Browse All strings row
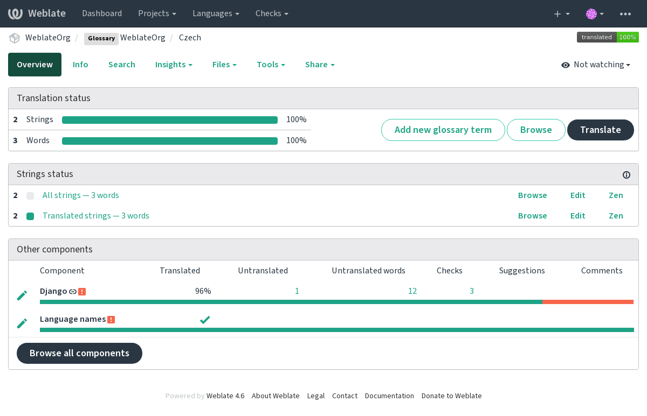Viewport: 647px width, 416px height. coord(533,195)
